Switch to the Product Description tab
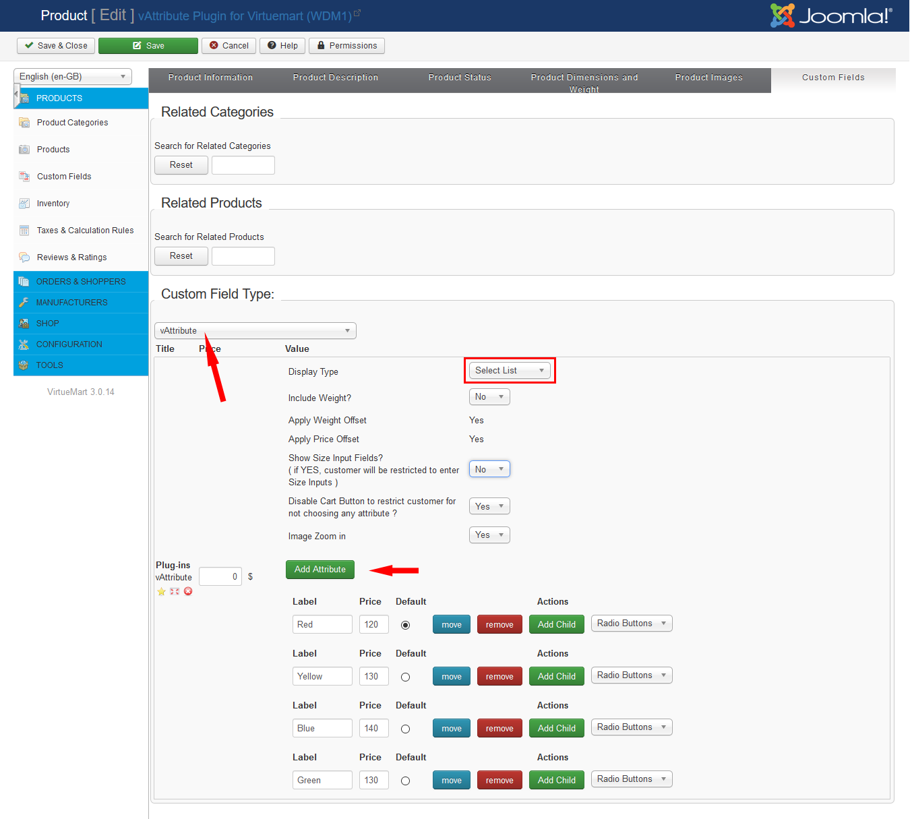Image resolution: width=910 pixels, height=819 pixels. (335, 78)
